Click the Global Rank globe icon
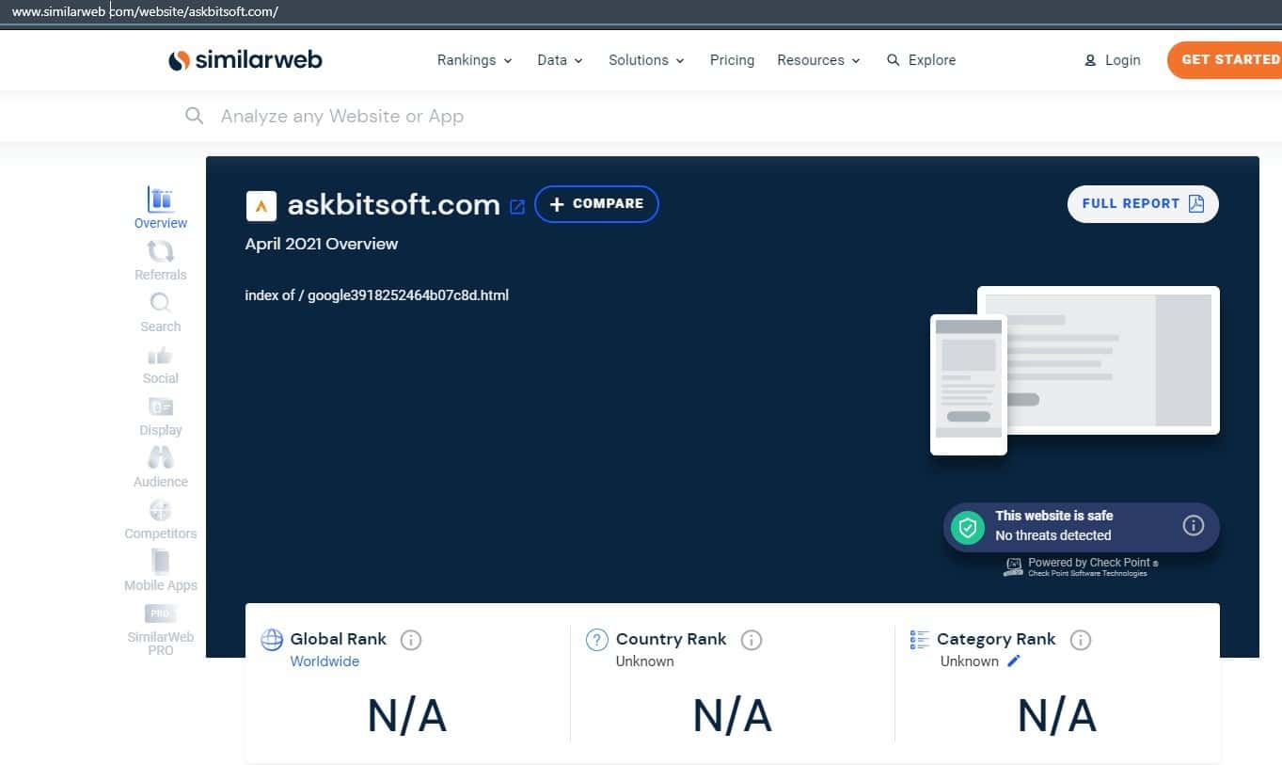1282x765 pixels. pos(272,640)
